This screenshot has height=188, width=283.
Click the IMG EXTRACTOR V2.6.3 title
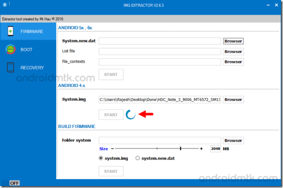tap(143, 5)
